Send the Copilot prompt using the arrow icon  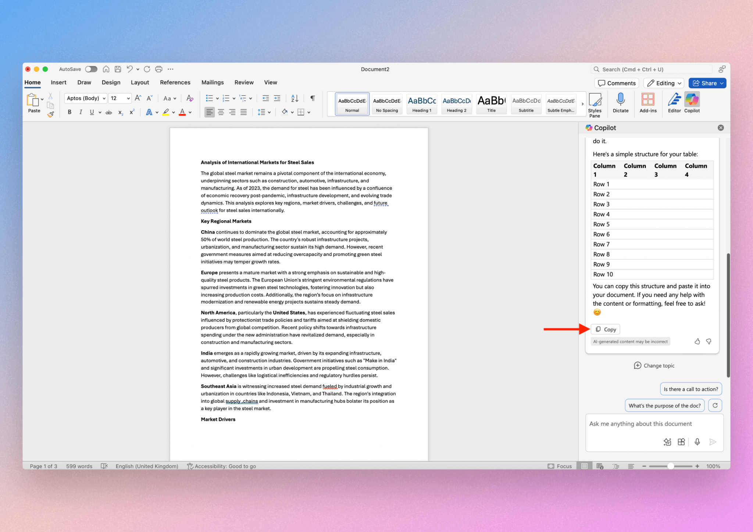[x=713, y=442]
